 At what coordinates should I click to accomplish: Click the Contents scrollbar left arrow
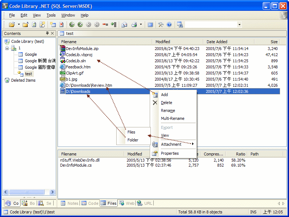click(6, 192)
